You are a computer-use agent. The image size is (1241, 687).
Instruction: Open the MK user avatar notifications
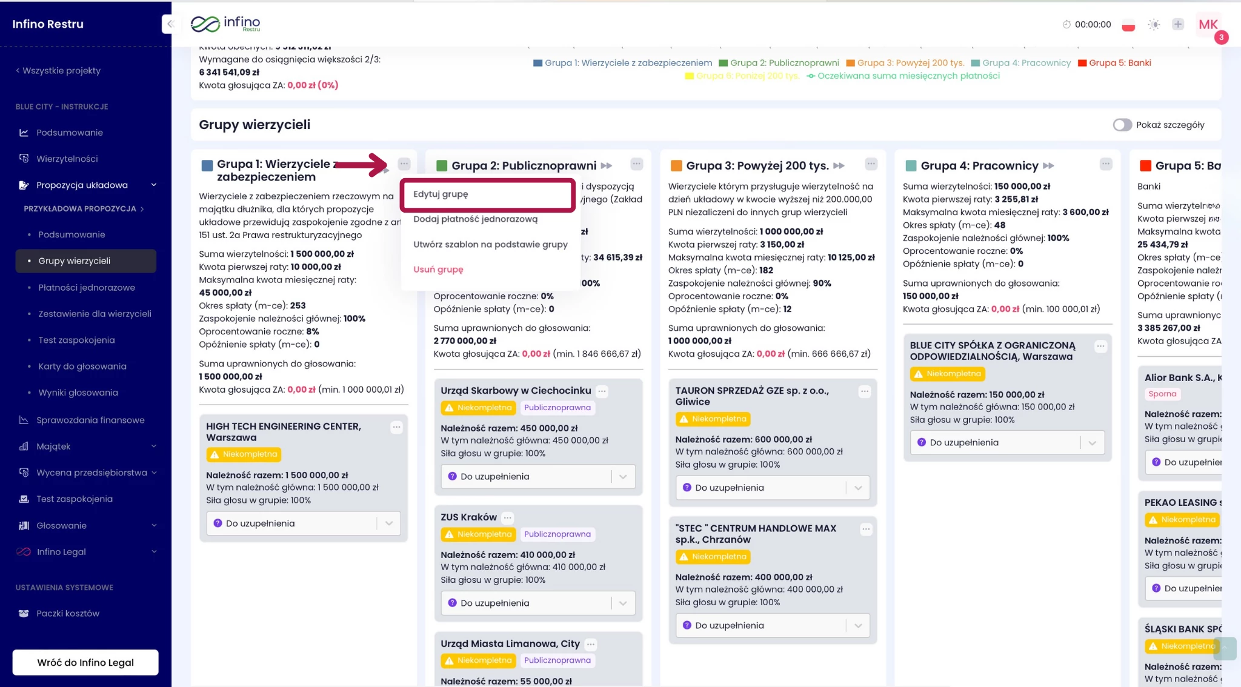1208,25
